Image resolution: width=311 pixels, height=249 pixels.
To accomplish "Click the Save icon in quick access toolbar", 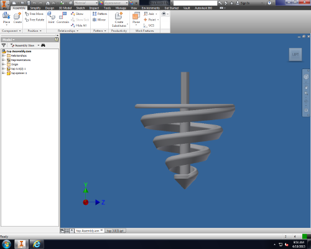I will tap(29, 3).
